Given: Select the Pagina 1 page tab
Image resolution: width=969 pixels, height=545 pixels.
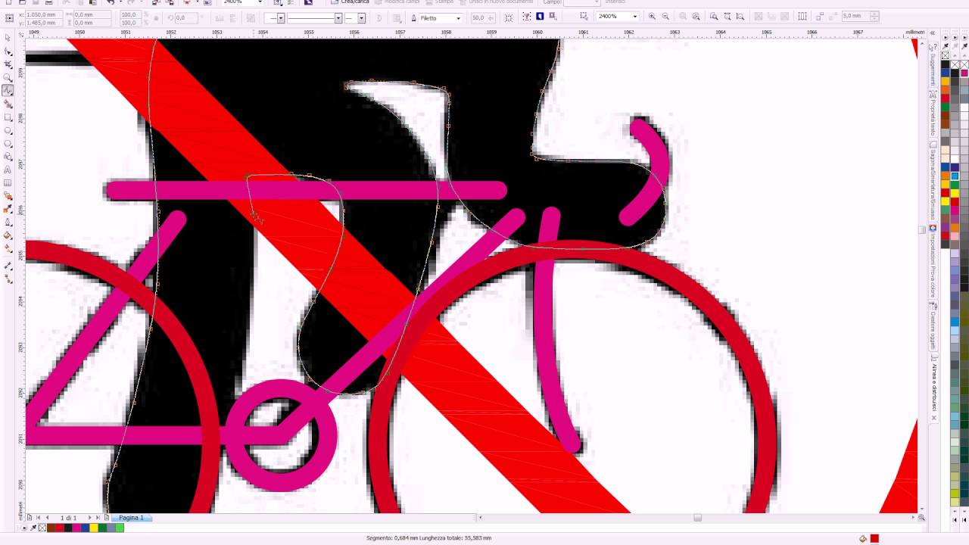Looking at the screenshot, I should click(131, 518).
